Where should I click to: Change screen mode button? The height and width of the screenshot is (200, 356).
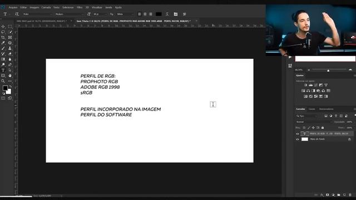pyautogui.click(x=10, y=98)
